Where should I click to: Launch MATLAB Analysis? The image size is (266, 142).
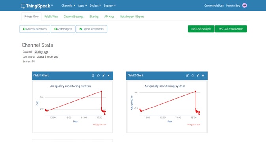201,29
